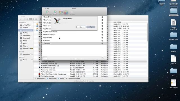Select the Screens folder on desktop
The height and width of the screenshot is (101, 180).
(174, 48)
